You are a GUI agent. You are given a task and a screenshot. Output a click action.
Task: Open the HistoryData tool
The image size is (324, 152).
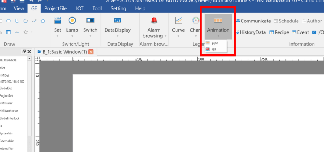tap(251, 32)
